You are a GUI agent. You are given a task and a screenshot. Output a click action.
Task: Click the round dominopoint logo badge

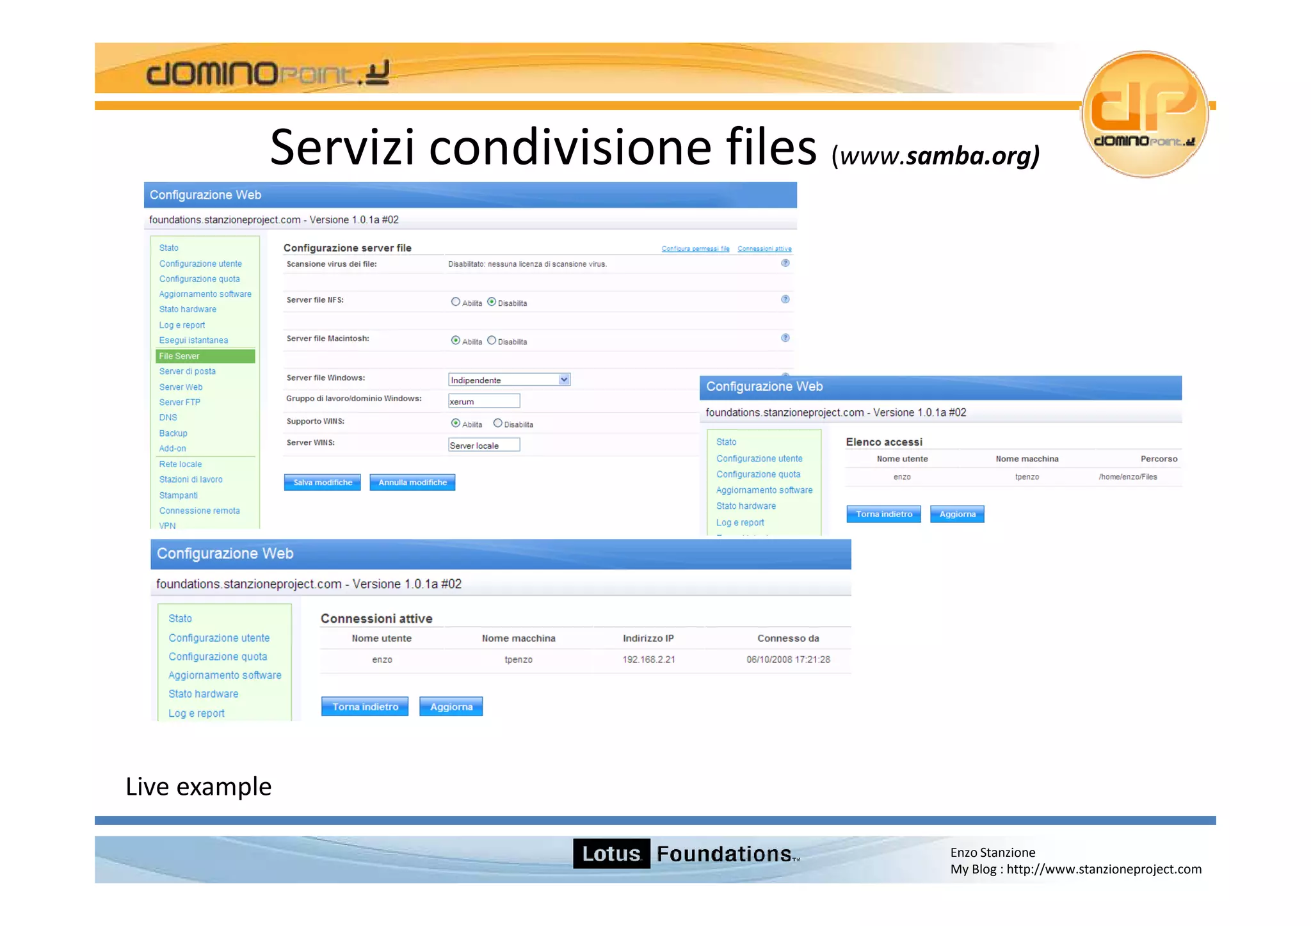coord(1145,113)
